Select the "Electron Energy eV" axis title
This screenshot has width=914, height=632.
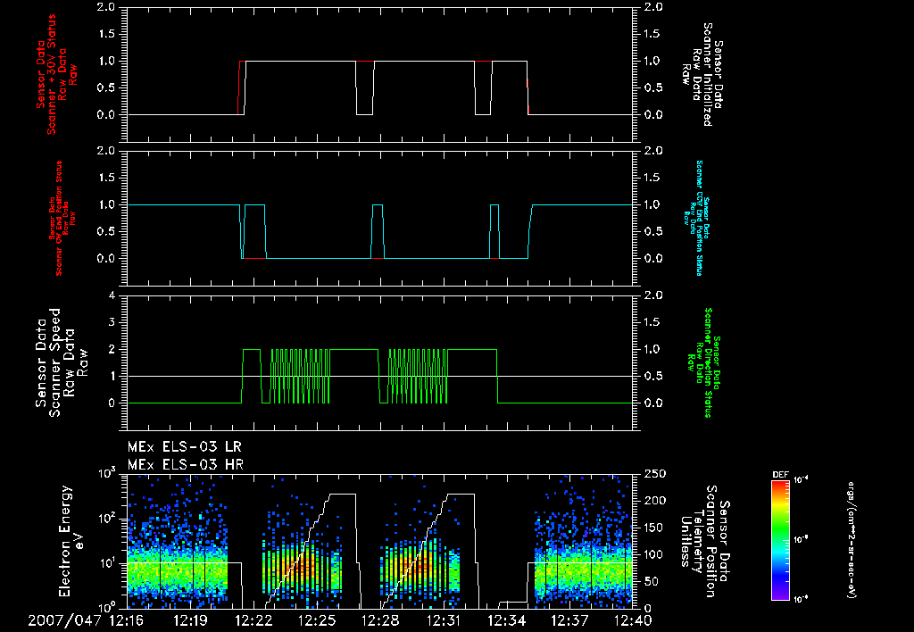click(71, 541)
